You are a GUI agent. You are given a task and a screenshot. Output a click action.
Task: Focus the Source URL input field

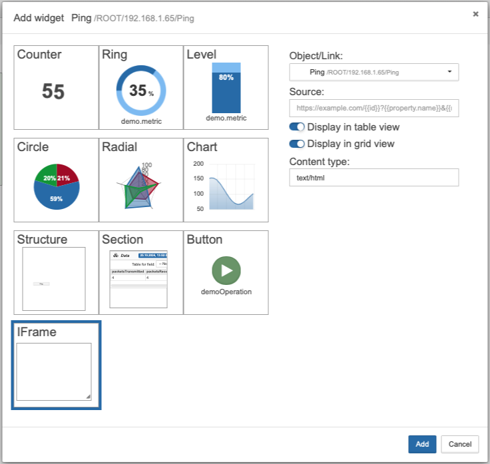(374, 108)
